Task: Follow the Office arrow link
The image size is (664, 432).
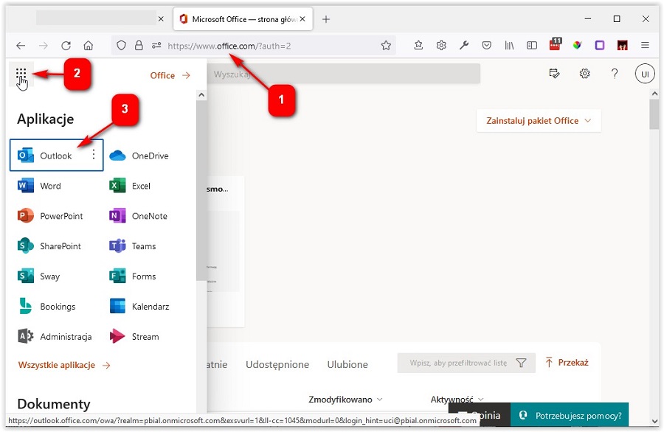Action: tap(170, 75)
